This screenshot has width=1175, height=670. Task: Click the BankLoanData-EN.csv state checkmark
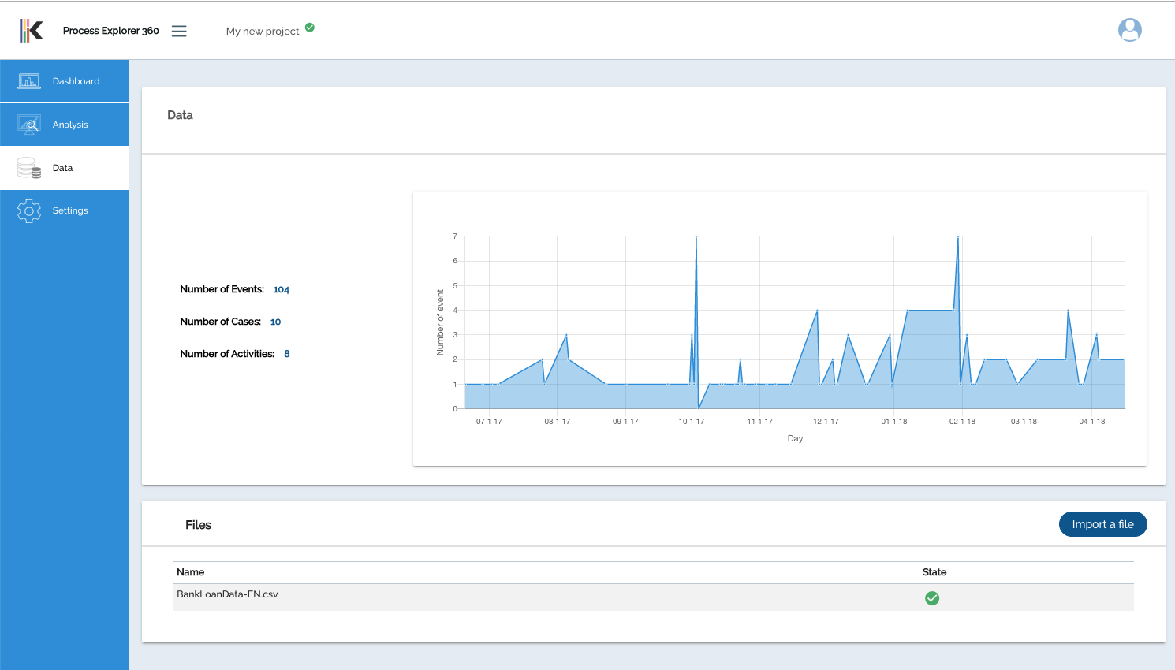pos(932,598)
